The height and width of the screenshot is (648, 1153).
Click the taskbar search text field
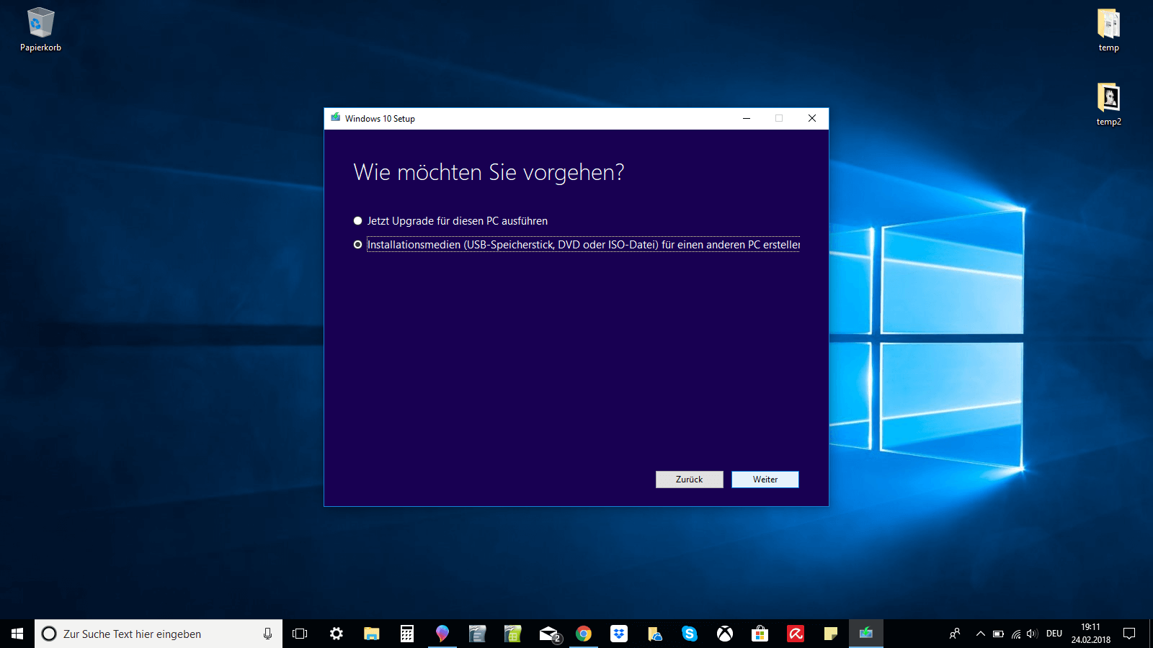pos(151,634)
